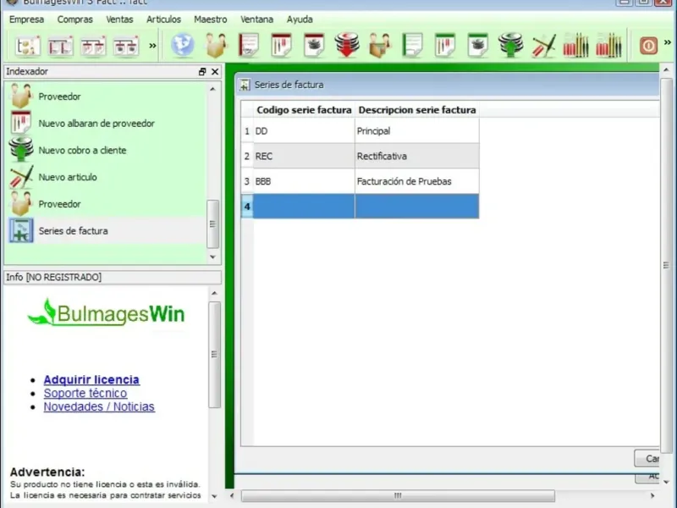The image size is (677, 508).
Task: Click Series de factura window title icon
Action: [245, 85]
